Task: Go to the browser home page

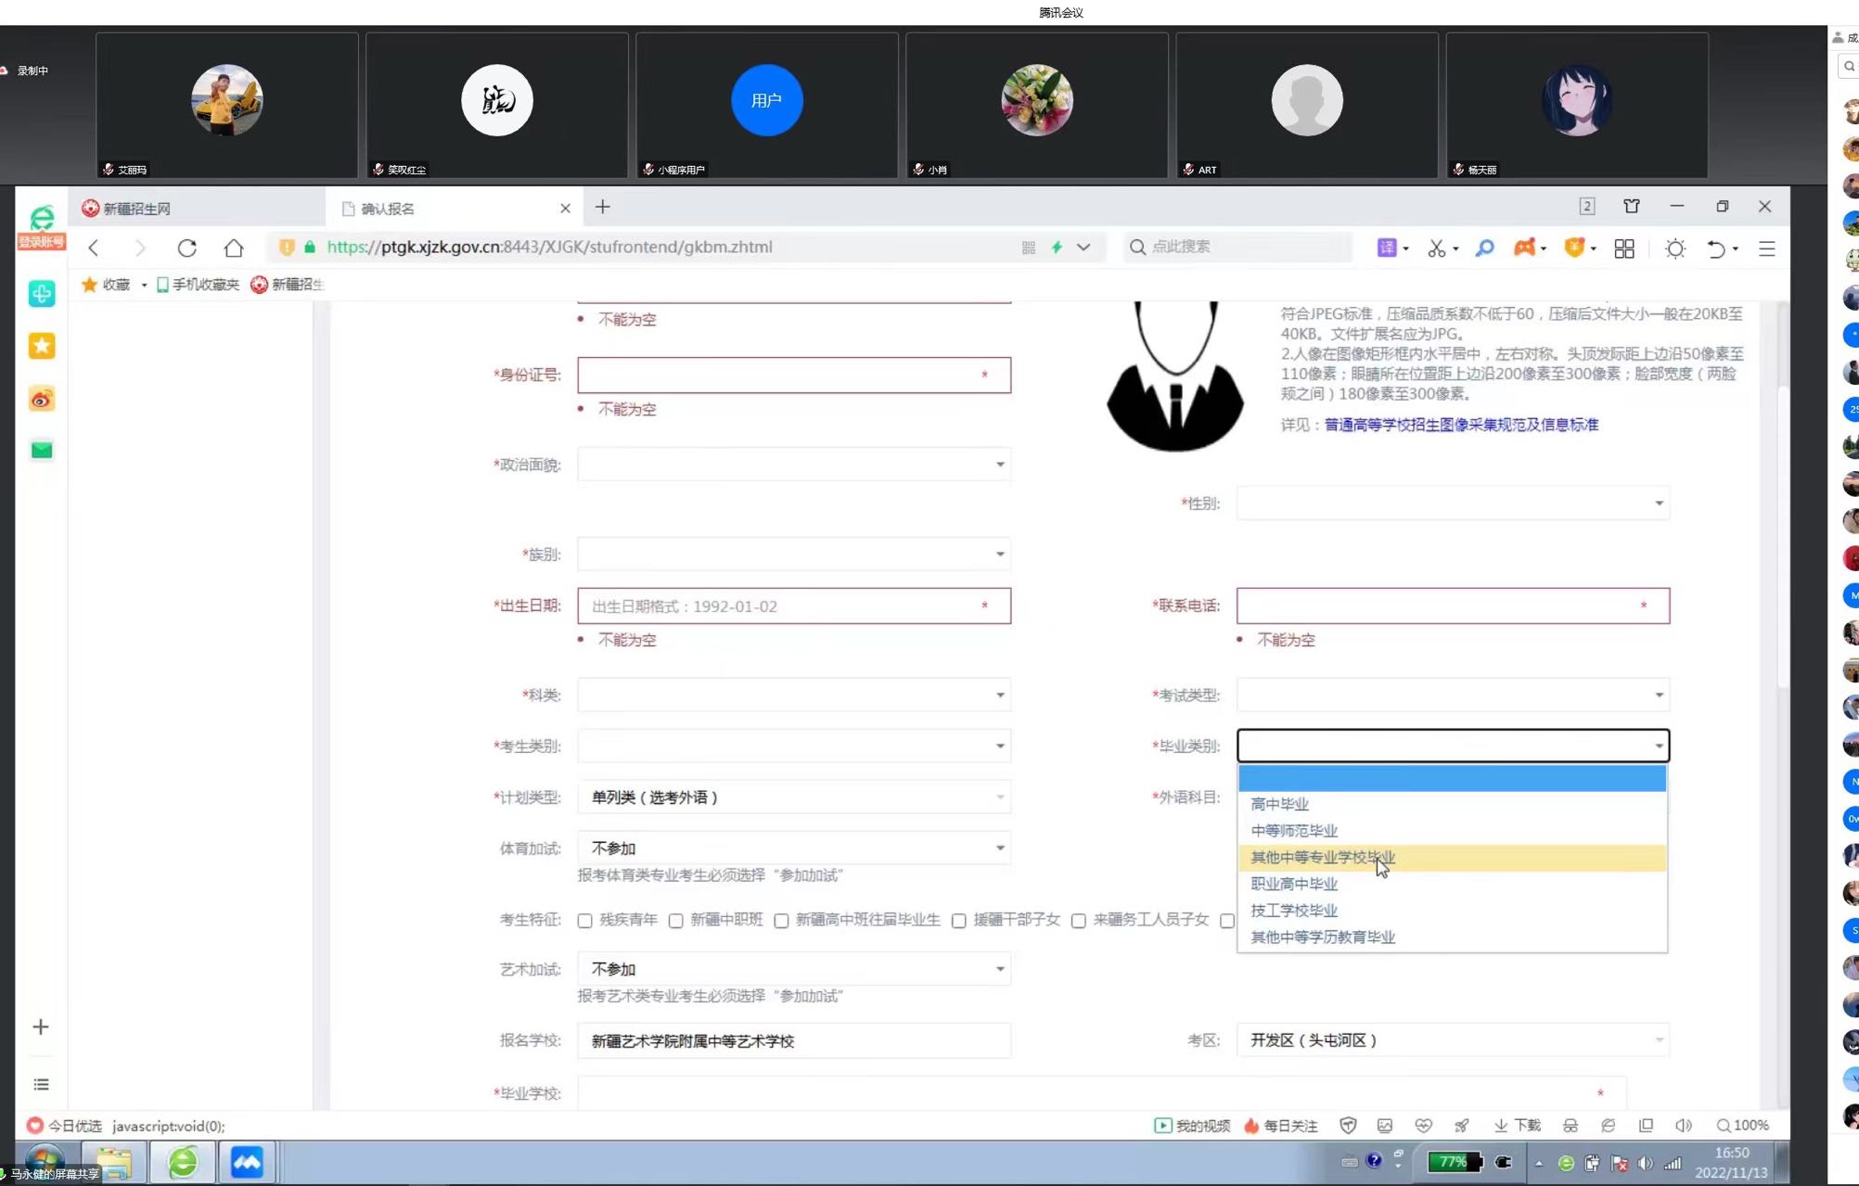Action: tap(234, 248)
